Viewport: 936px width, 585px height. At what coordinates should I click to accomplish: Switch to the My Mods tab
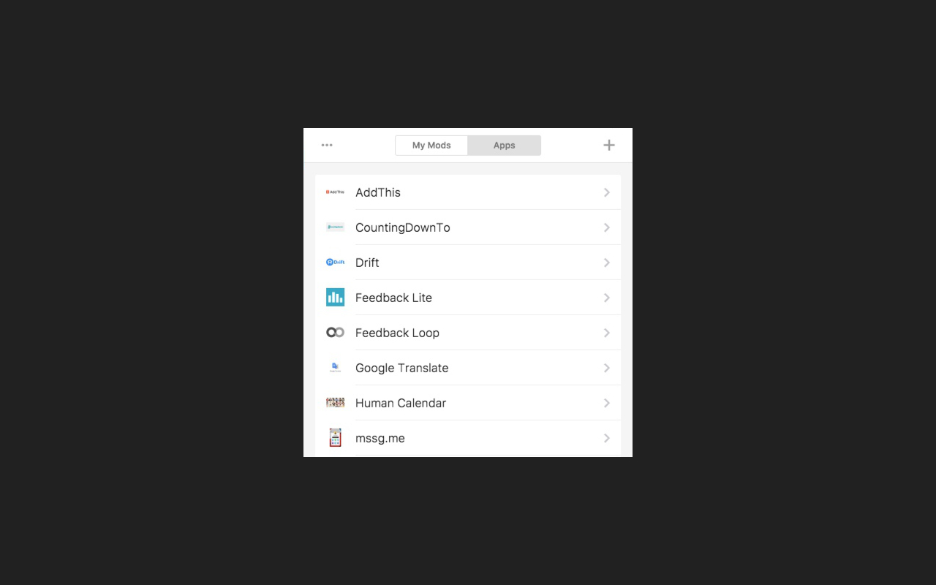(431, 145)
